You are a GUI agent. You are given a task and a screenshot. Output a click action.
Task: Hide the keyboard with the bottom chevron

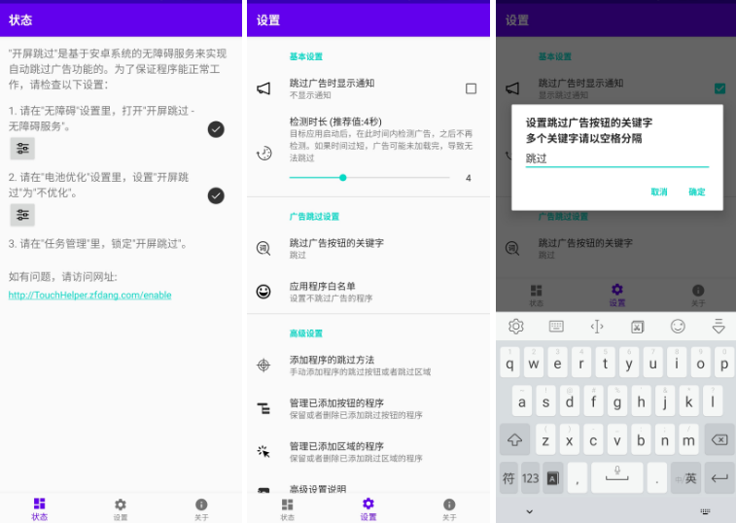(x=529, y=510)
